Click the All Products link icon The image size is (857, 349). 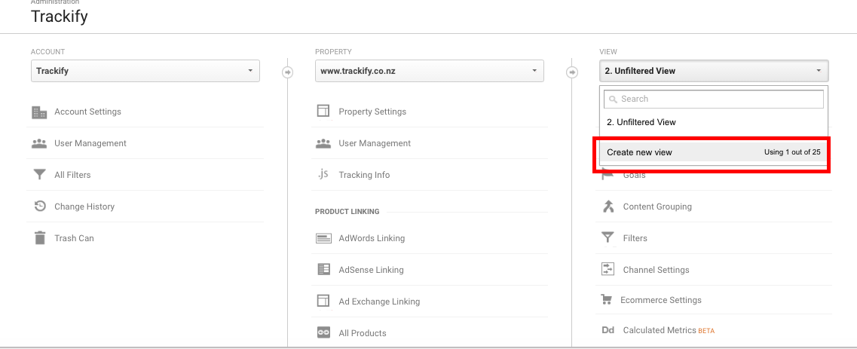coord(323,332)
